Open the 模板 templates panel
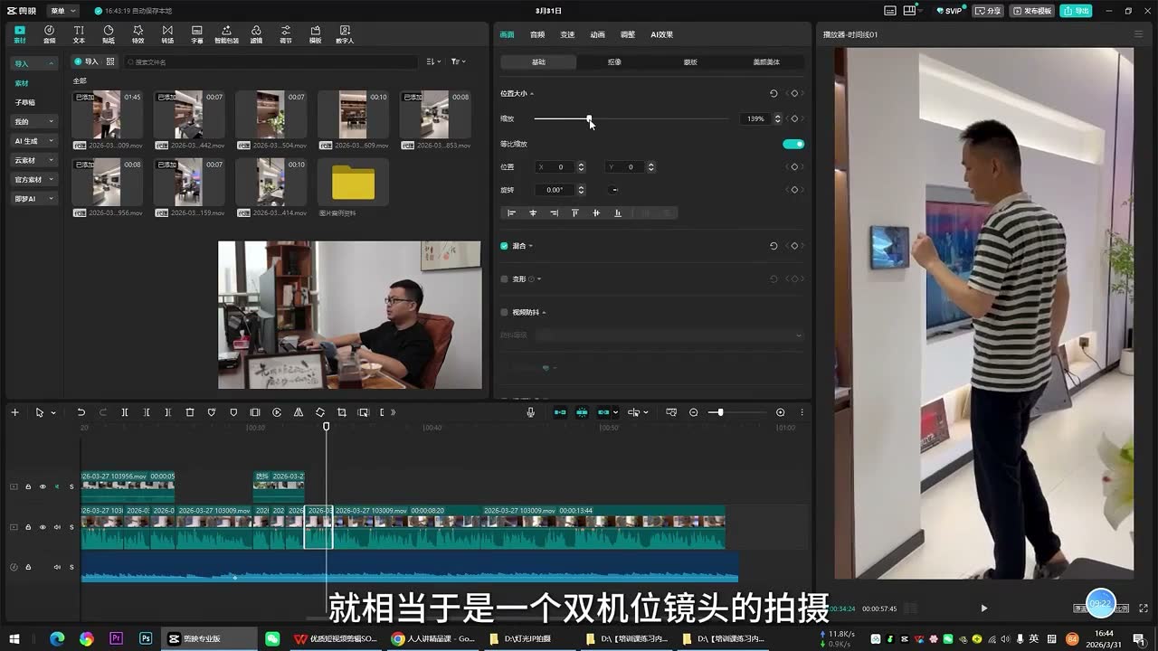 coord(315,34)
